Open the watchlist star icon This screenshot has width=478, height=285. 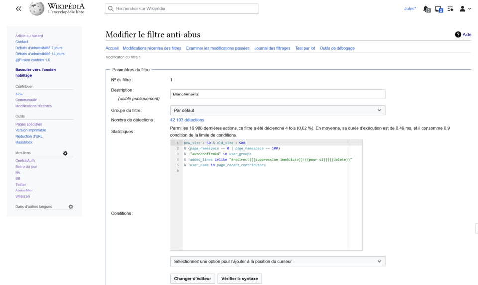[x=450, y=9]
